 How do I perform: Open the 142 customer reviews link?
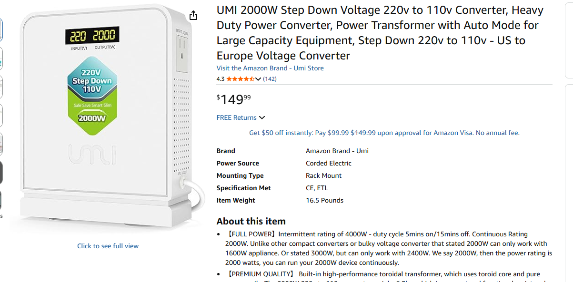[270, 79]
